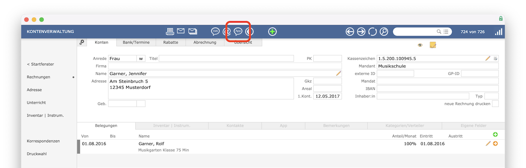Edit name using the pencil icon

[x=338, y=73]
